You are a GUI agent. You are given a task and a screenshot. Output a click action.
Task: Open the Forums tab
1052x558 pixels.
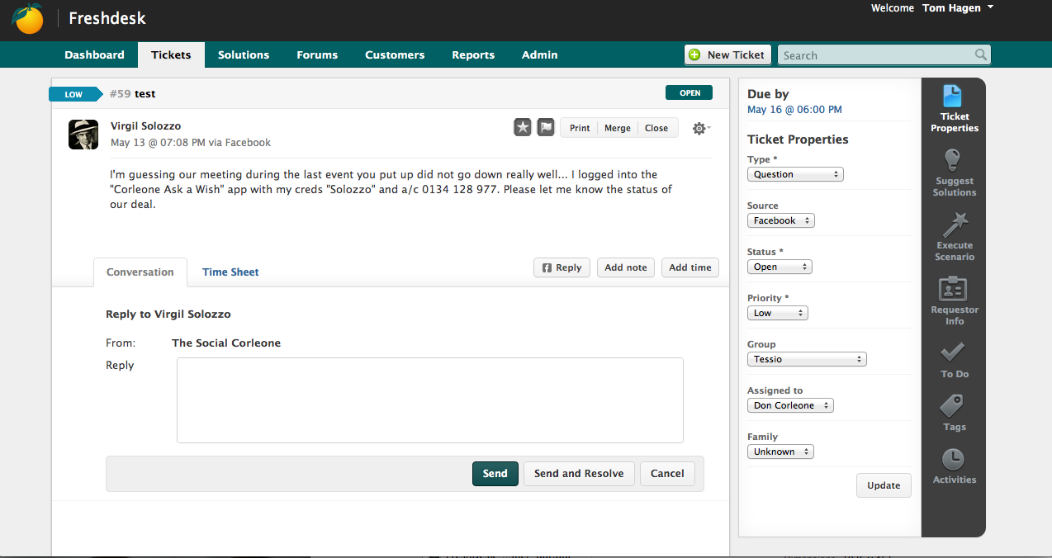tap(317, 54)
